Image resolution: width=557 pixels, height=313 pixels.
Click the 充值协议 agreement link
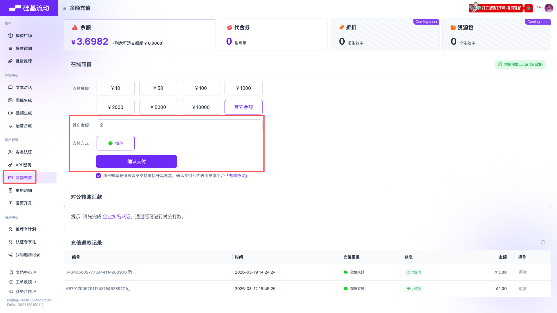pos(237,176)
